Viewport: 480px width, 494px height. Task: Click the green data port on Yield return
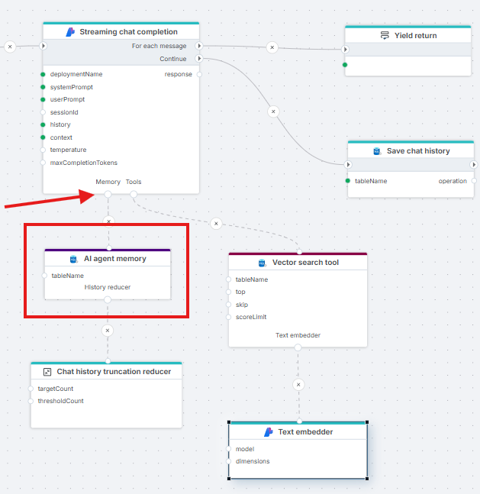(x=345, y=65)
